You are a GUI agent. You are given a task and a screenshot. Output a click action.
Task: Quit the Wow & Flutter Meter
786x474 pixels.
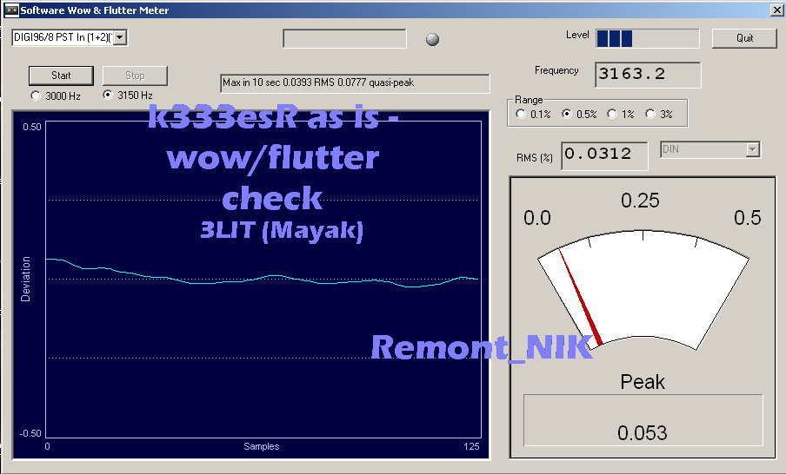[x=744, y=38]
